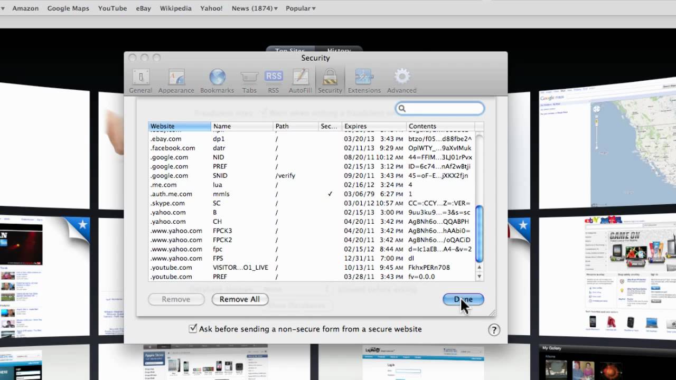Select the .google.com NID cookie row
The height and width of the screenshot is (380, 676).
pos(312,157)
